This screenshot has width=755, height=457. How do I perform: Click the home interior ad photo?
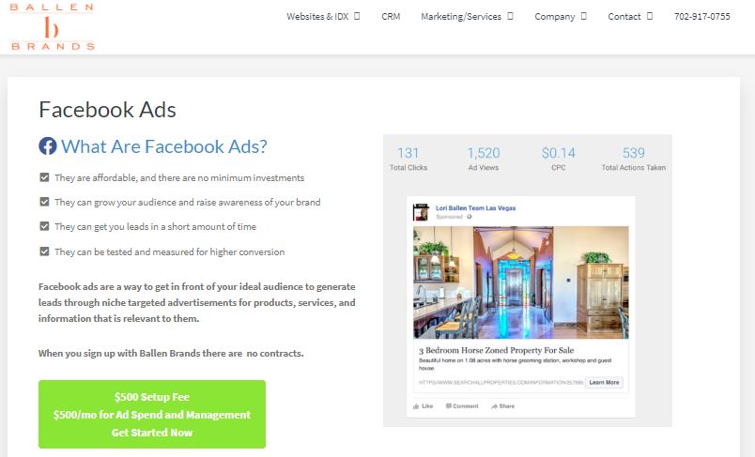(x=520, y=282)
